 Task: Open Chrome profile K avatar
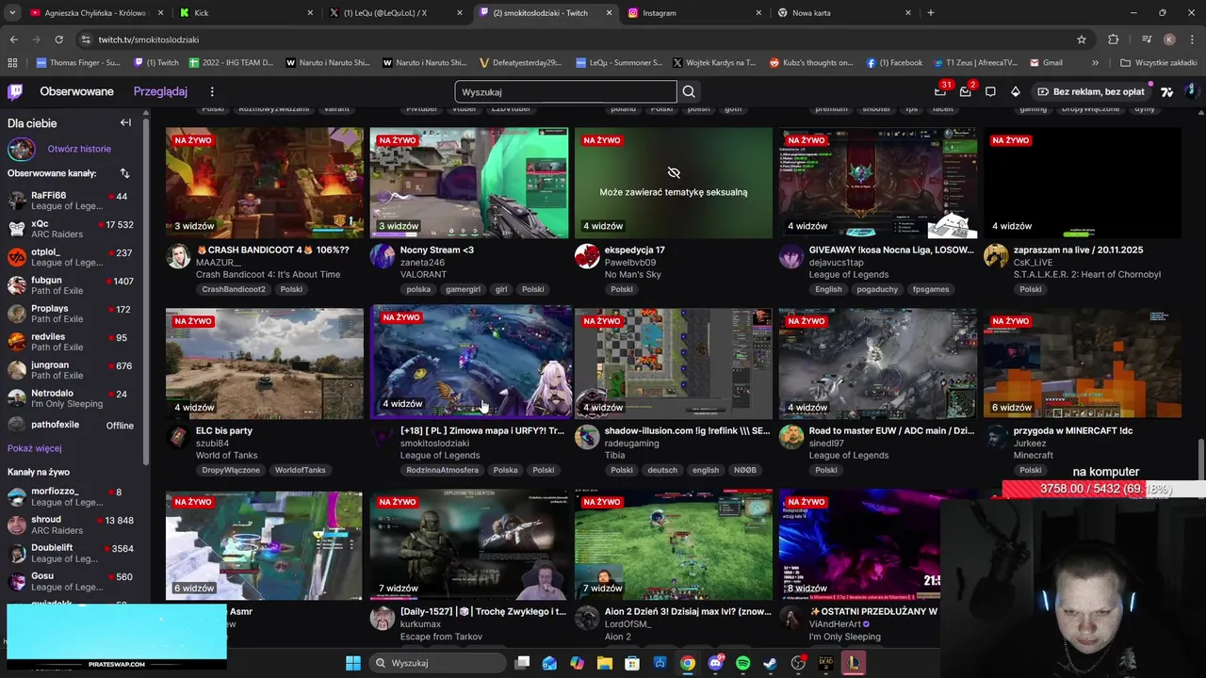click(x=1169, y=40)
